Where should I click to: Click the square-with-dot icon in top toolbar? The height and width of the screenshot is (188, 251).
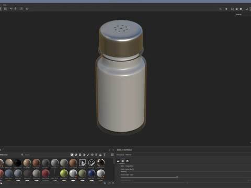(21, 9)
